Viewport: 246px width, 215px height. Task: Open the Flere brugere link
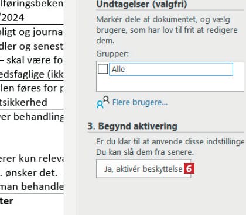pyautogui.click(x=140, y=102)
